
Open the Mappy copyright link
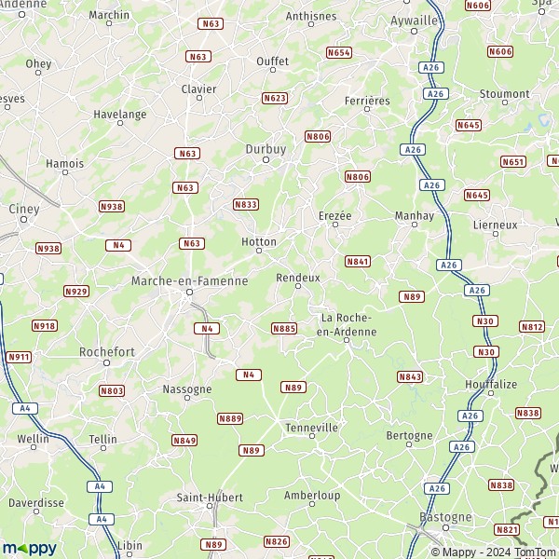tap(495, 552)
